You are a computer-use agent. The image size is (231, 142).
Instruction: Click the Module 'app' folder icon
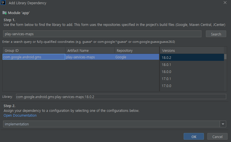(5, 13)
